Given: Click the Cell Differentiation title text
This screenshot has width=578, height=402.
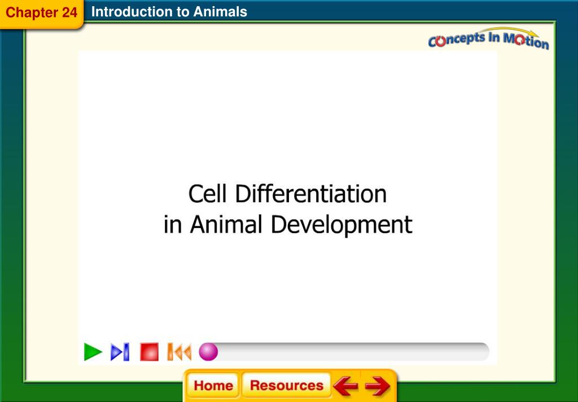Looking at the screenshot, I should point(287,194).
